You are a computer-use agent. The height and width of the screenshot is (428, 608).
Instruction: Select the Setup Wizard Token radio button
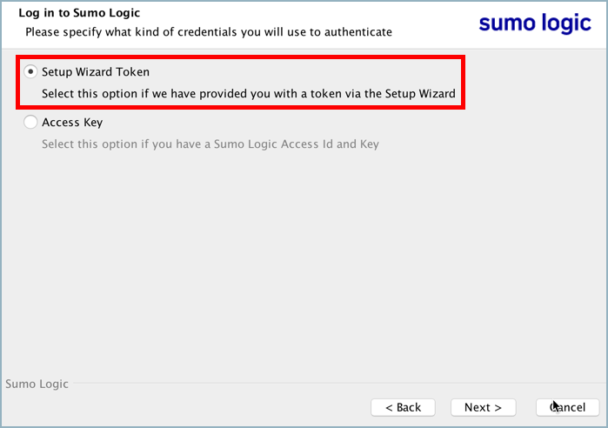(x=31, y=72)
